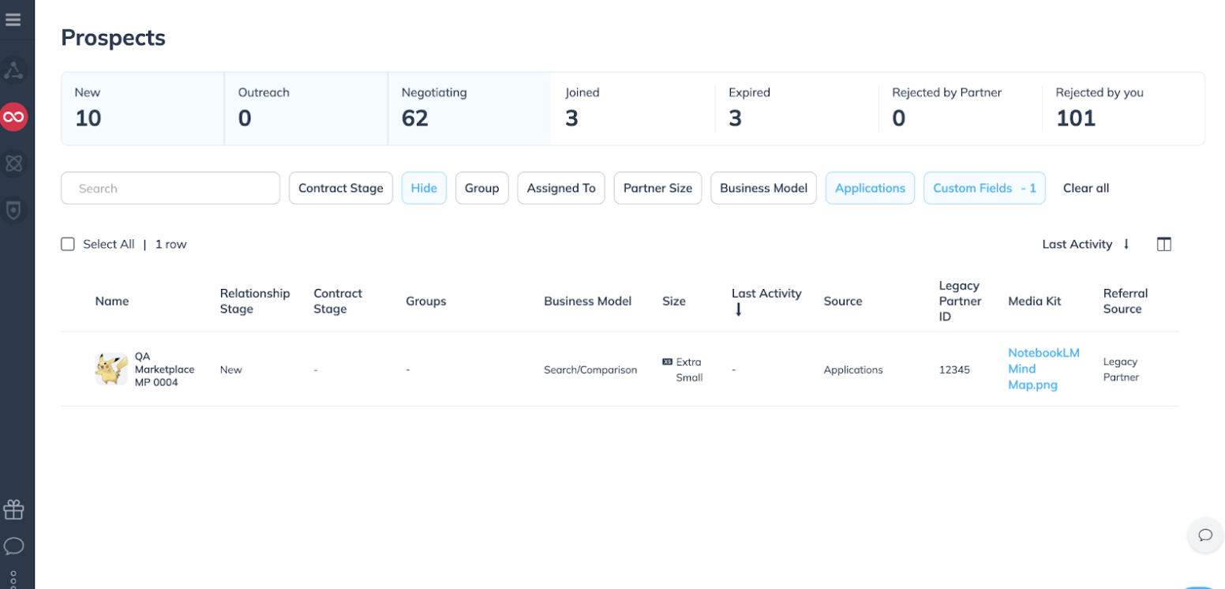Click the speech bubble icon in sidebar
1225x589 pixels.
pyautogui.click(x=14, y=546)
